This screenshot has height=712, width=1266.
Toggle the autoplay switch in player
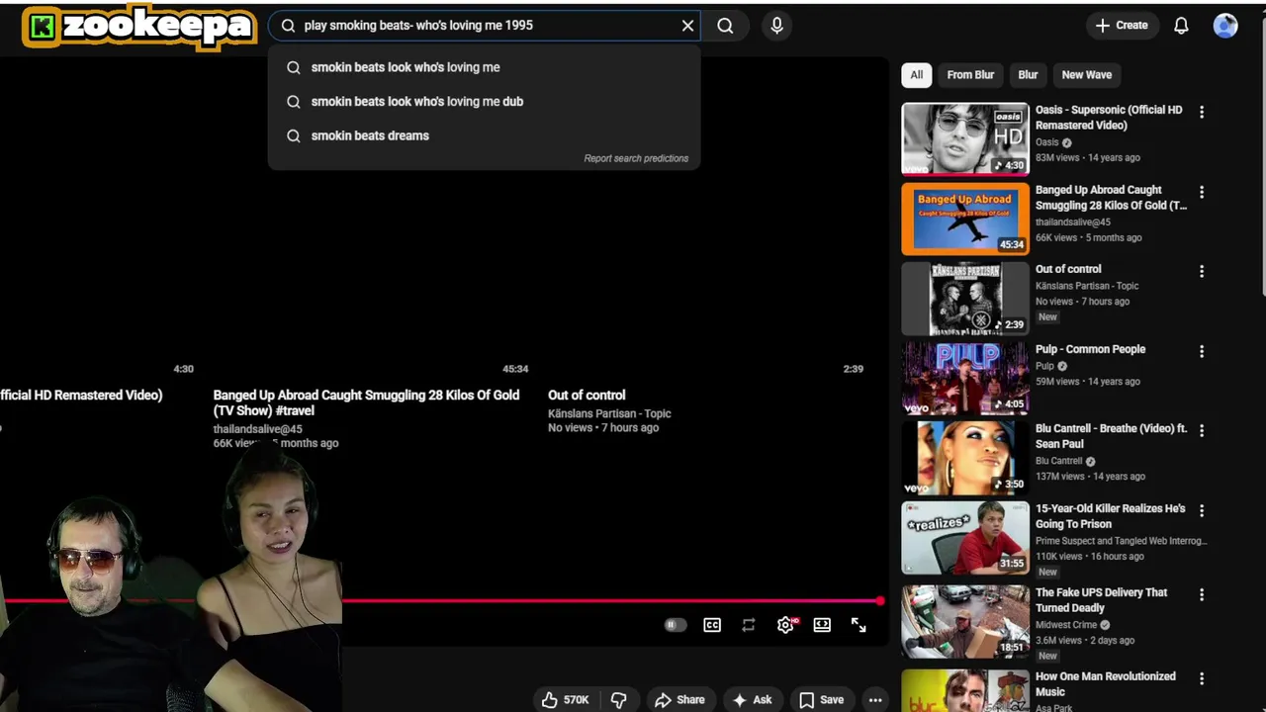click(x=675, y=625)
